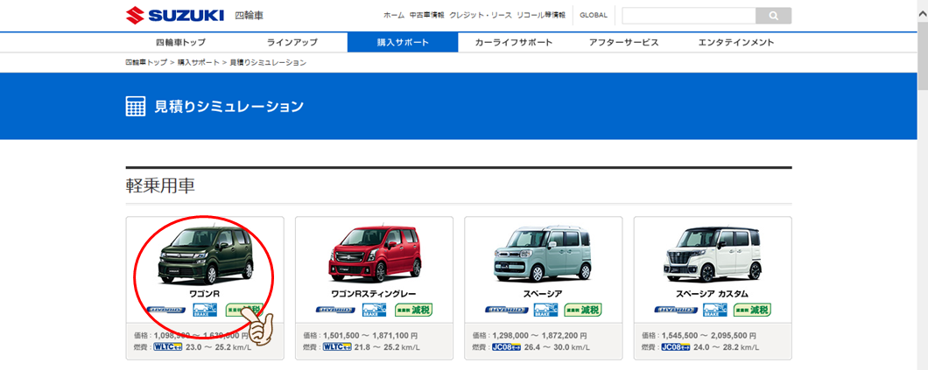928x370 pixels.
Task: Open 中古車情報 header link
Action: click(x=426, y=16)
